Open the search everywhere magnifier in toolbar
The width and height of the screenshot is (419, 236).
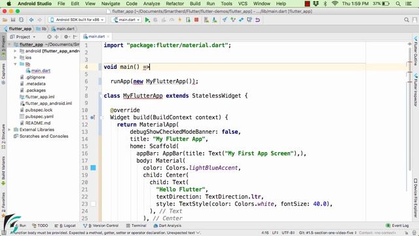coord(407,20)
